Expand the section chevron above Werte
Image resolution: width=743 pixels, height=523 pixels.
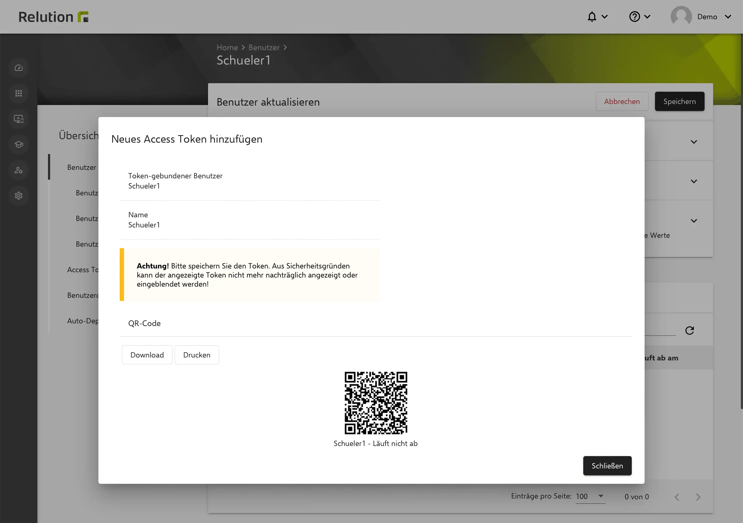694,221
